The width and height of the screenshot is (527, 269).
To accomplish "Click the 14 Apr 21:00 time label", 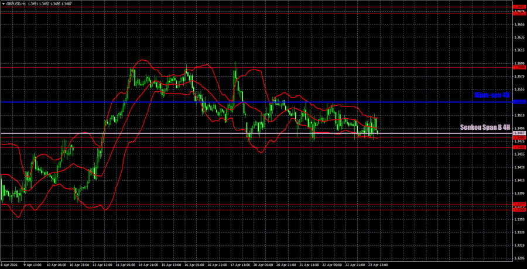I will coord(148,265).
